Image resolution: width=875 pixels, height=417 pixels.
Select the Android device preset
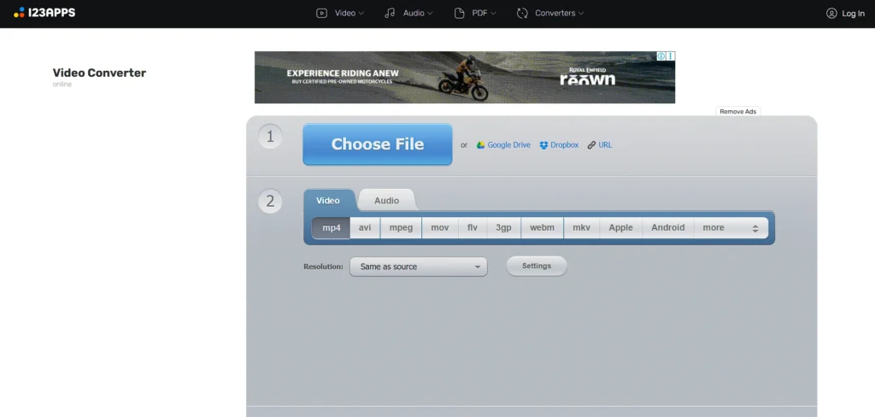point(668,228)
